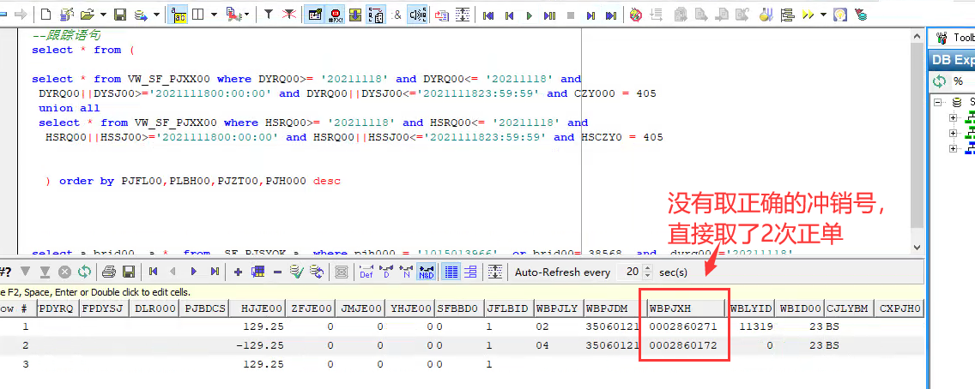Image resolution: width=975 pixels, height=389 pixels.
Task: Open dropdown next to yellow double arrows
Action: 823,15
